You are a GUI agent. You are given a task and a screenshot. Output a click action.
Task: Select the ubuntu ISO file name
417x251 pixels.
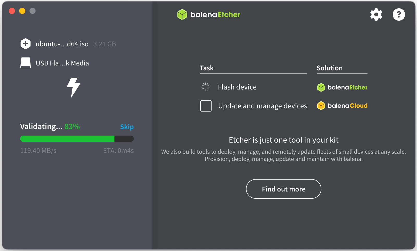[62, 44]
